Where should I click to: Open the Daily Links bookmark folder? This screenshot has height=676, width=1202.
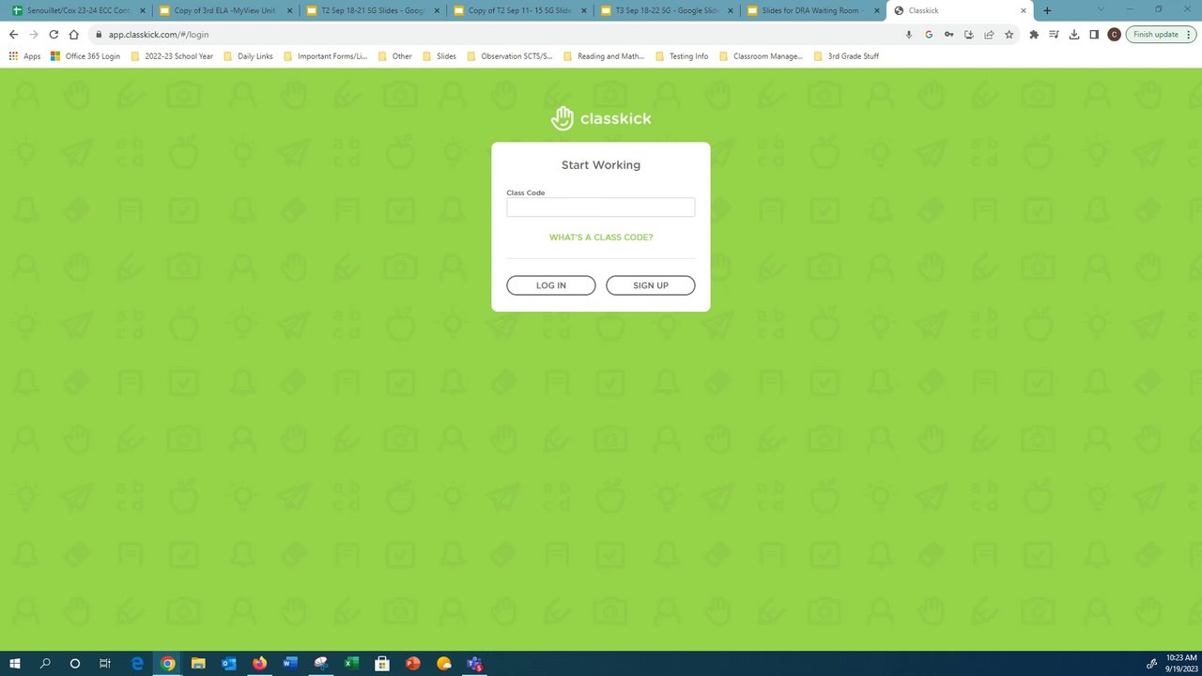click(x=248, y=56)
